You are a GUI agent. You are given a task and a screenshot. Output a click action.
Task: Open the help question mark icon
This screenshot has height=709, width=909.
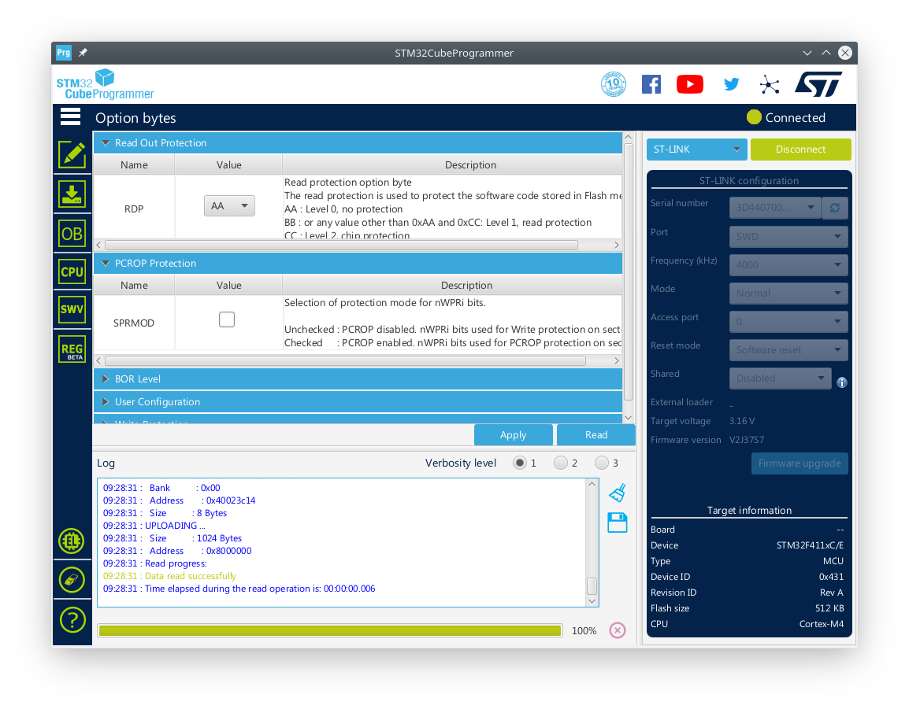pyautogui.click(x=72, y=620)
